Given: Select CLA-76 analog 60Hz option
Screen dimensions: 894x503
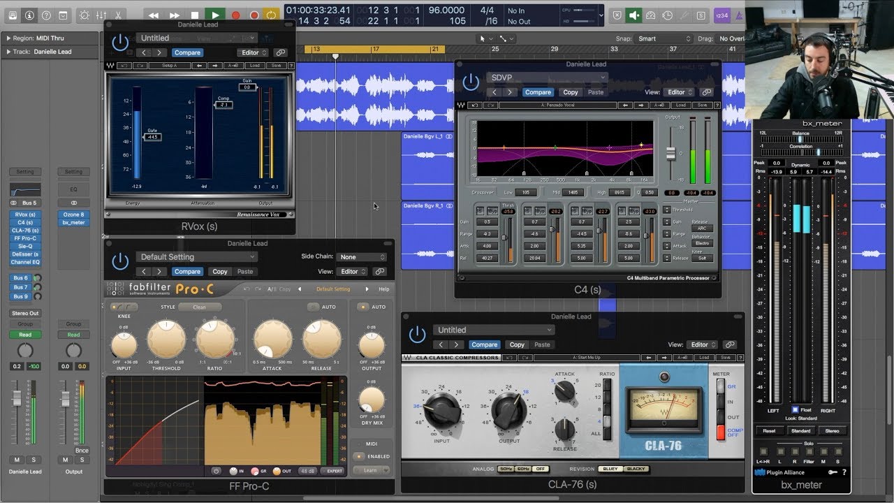Looking at the screenshot, I should tap(523, 469).
